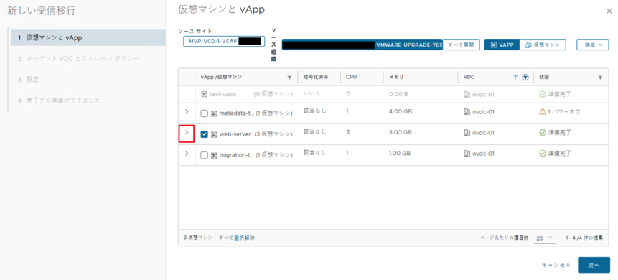Click the VDC icon in test-vapp row
Image resolution: width=618 pixels, height=280 pixels.
[x=467, y=94]
